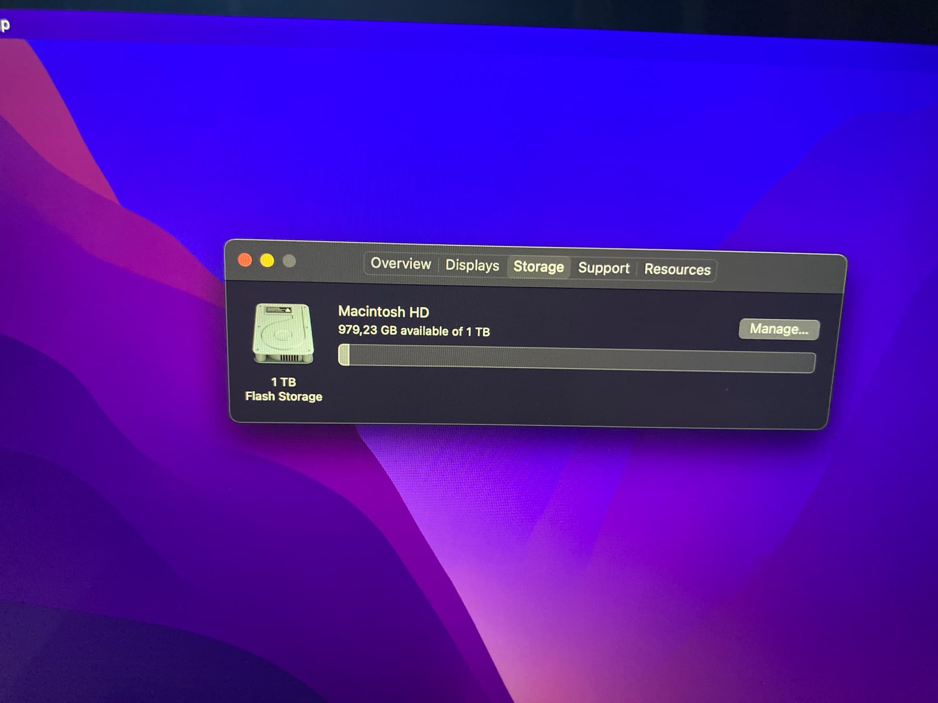The height and width of the screenshot is (703, 938).
Task: Click the used portion of storage bar
Action: [344, 355]
